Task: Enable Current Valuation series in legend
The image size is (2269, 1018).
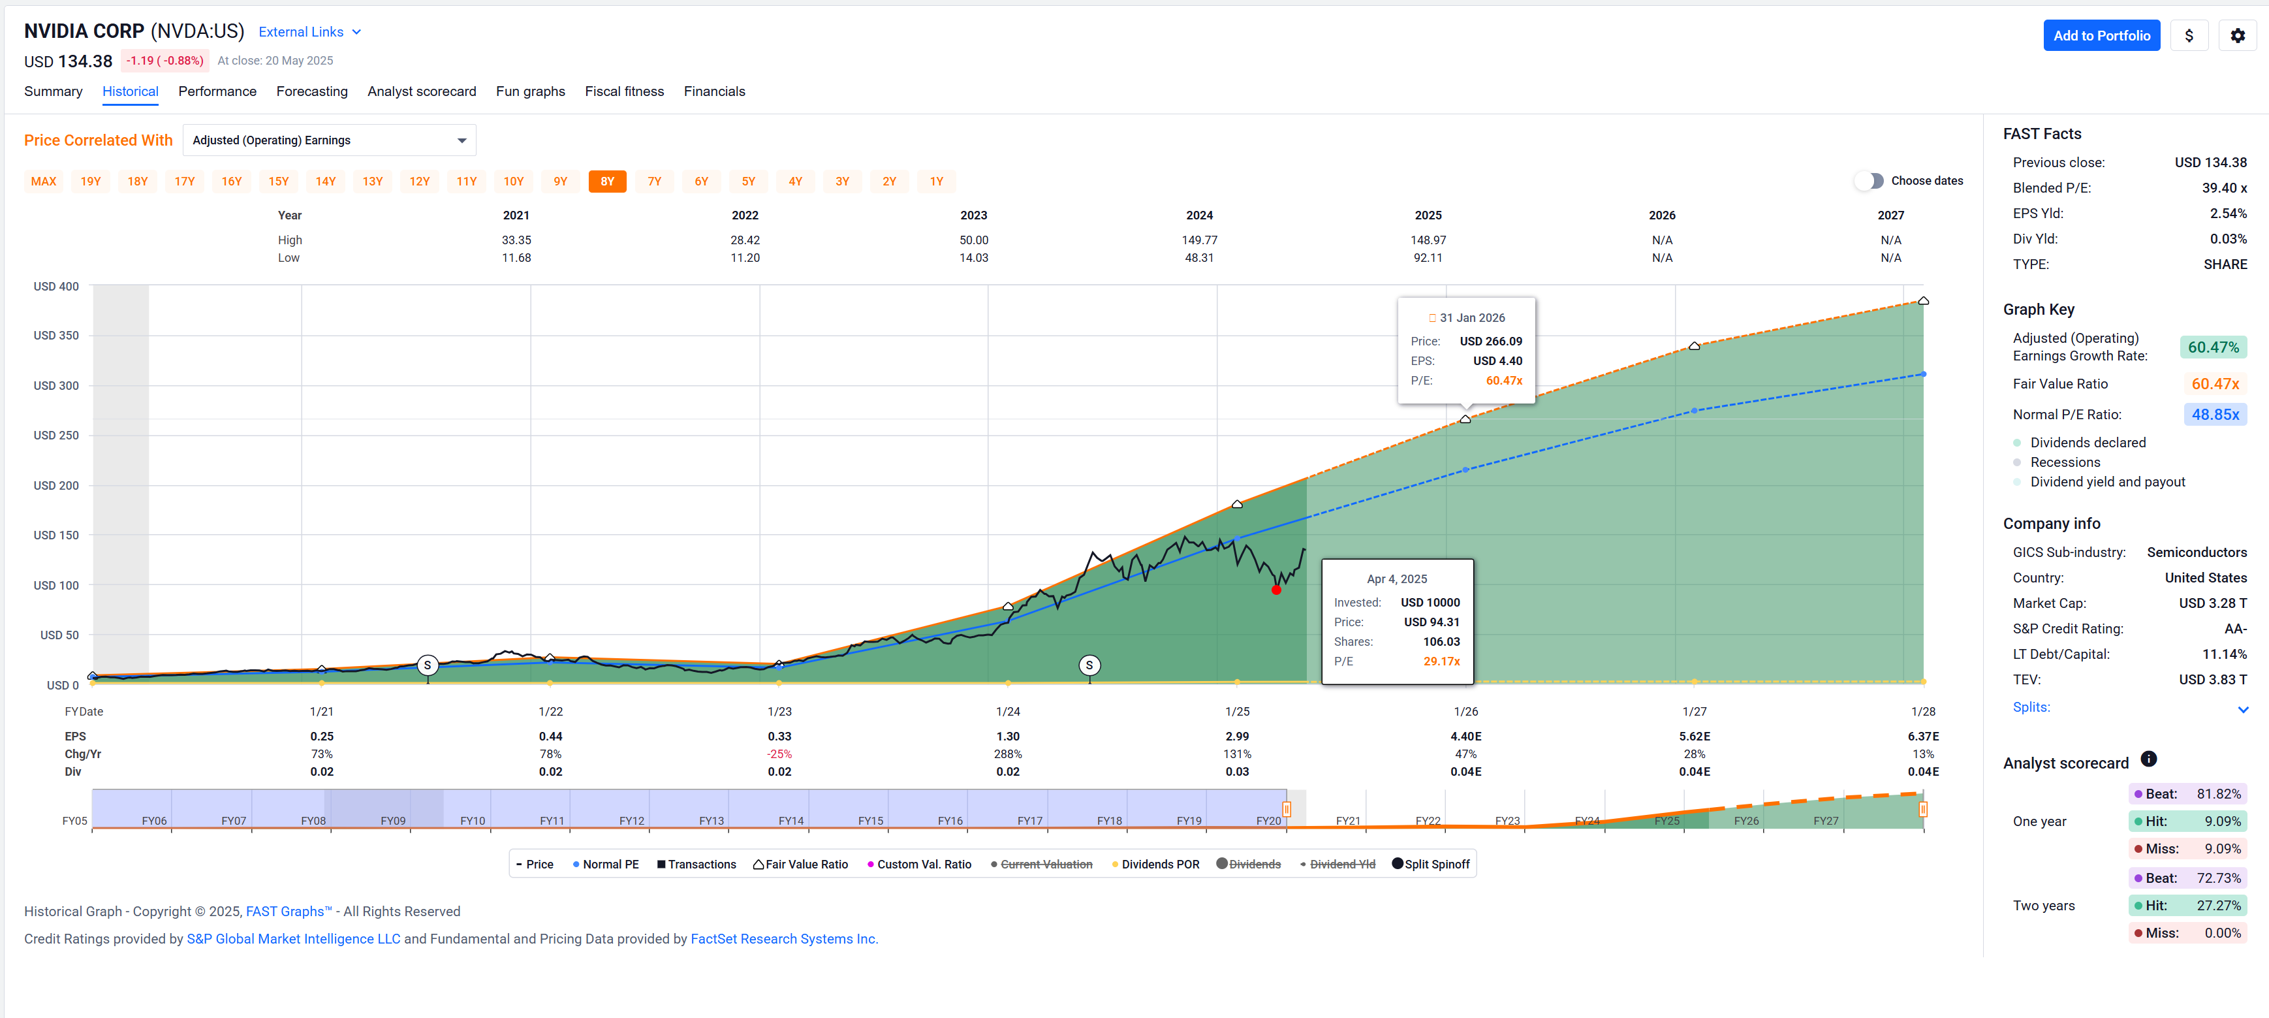Action: click(1041, 865)
